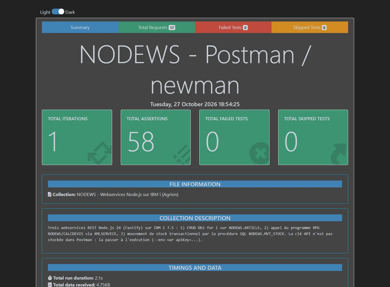Click the Total Skipped Tests arrow icon
Image resolution: width=390 pixels, height=287 pixels.
coord(339,154)
